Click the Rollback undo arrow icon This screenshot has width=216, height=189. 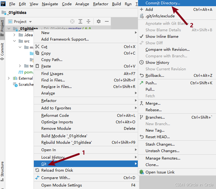pyautogui.click(x=142, y=76)
